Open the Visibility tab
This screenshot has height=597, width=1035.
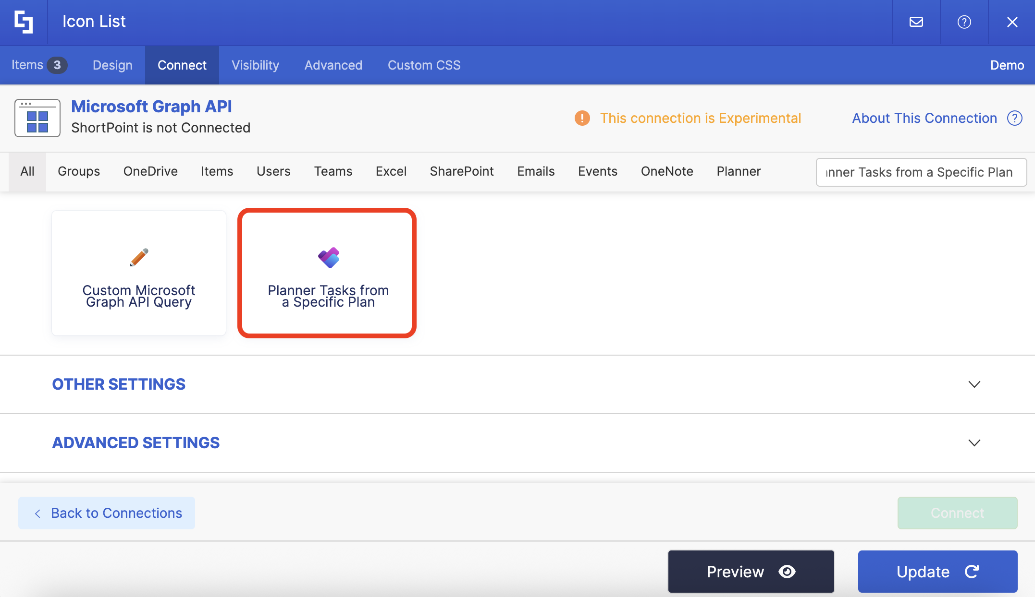tap(255, 65)
